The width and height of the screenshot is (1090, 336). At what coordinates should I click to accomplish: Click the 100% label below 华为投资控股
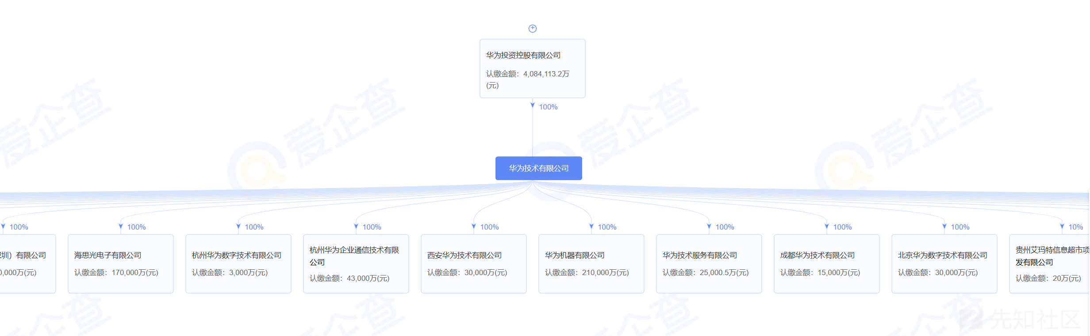point(548,107)
